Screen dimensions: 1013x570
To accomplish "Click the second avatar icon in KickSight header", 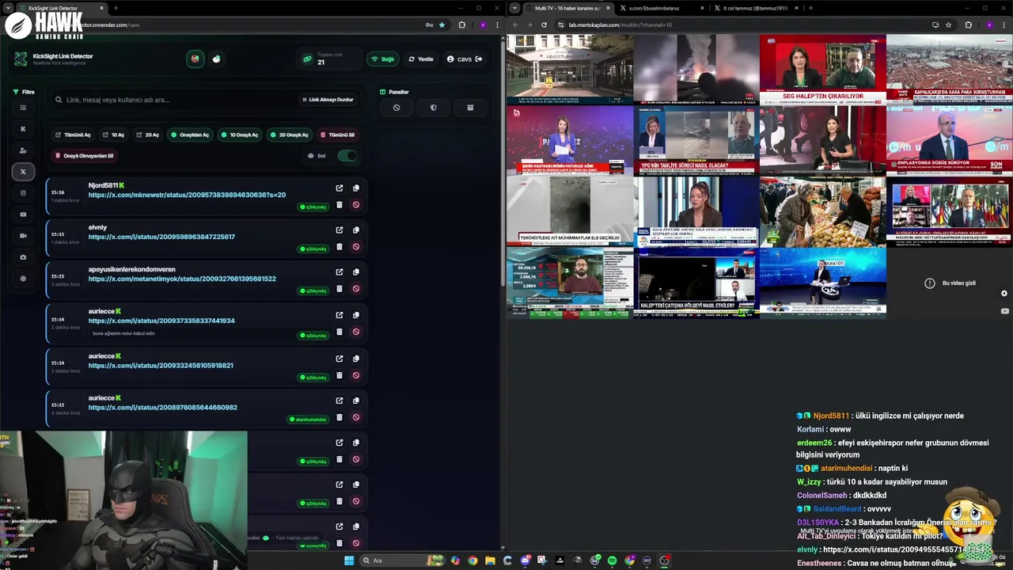I will pos(216,59).
